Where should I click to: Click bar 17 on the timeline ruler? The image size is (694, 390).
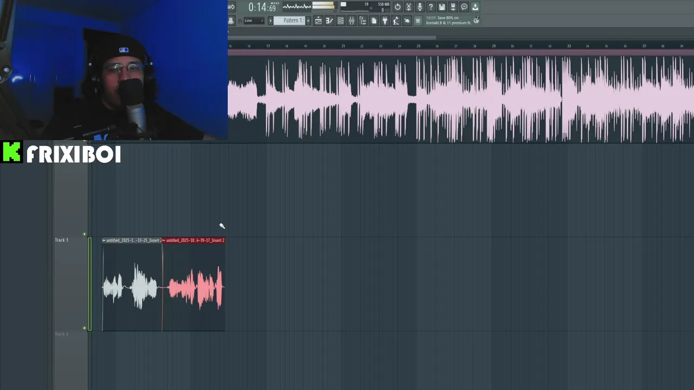[x=268, y=46]
